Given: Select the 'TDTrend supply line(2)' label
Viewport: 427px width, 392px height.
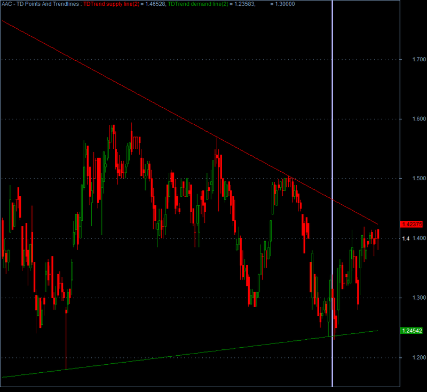Looking at the screenshot, I should [111, 4].
